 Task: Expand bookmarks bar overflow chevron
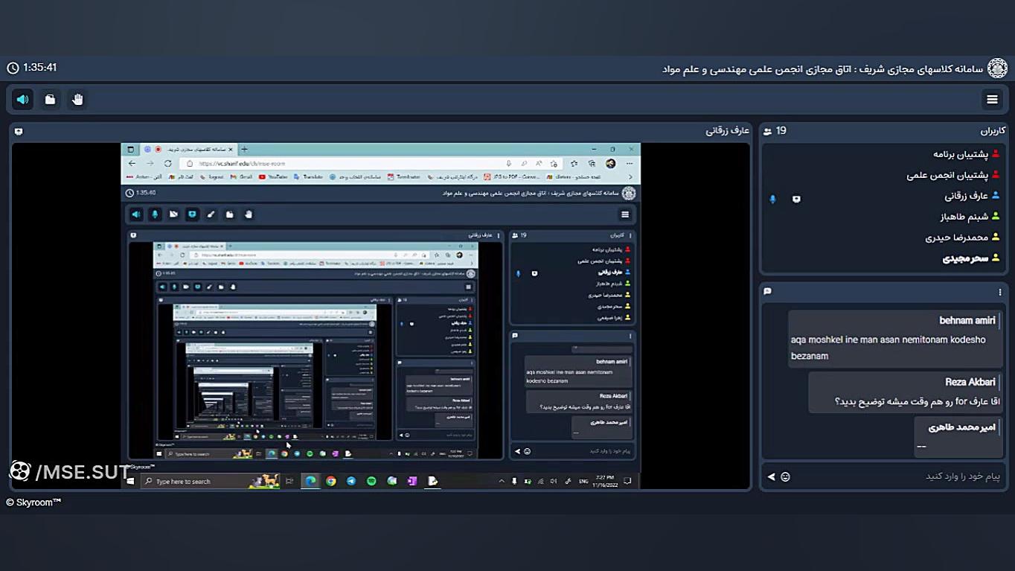(x=631, y=177)
